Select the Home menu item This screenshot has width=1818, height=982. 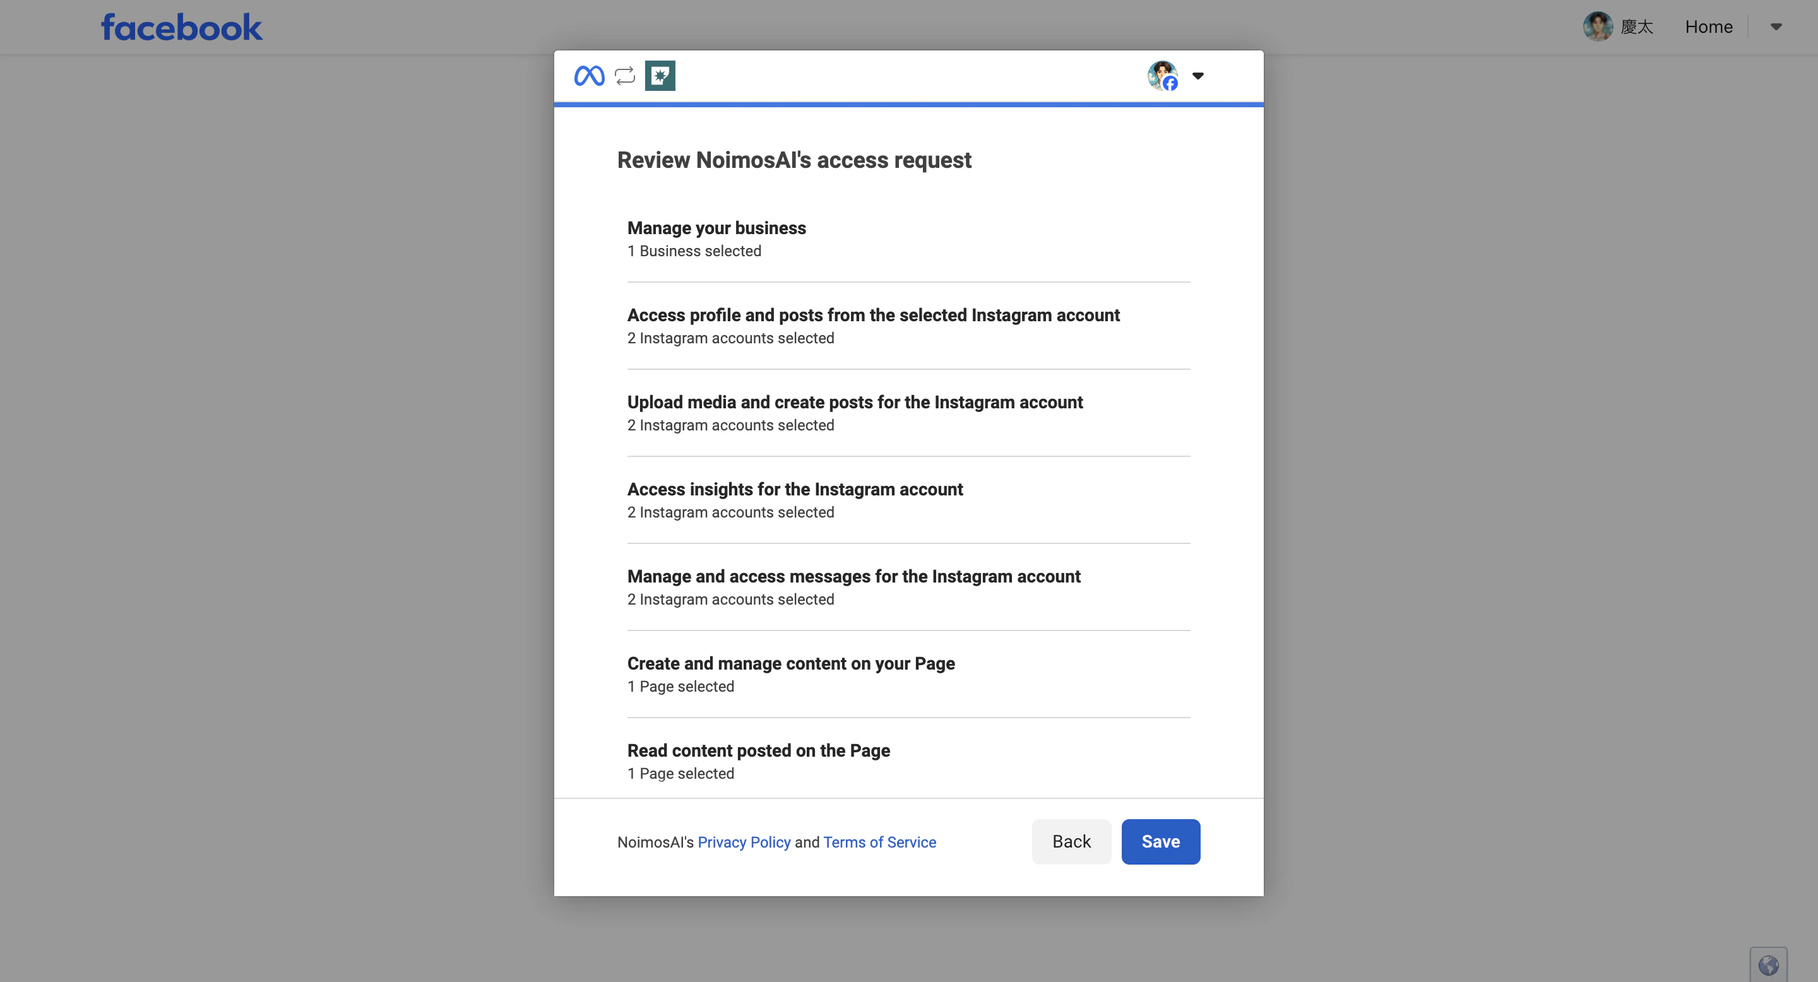click(x=1709, y=26)
